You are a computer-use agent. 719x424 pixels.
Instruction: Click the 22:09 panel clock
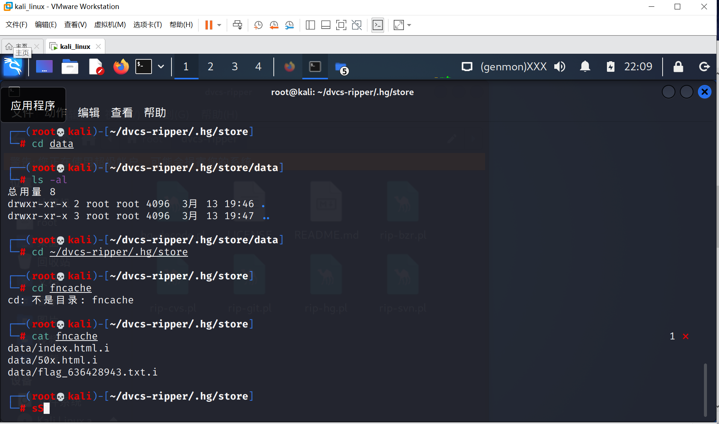point(638,67)
